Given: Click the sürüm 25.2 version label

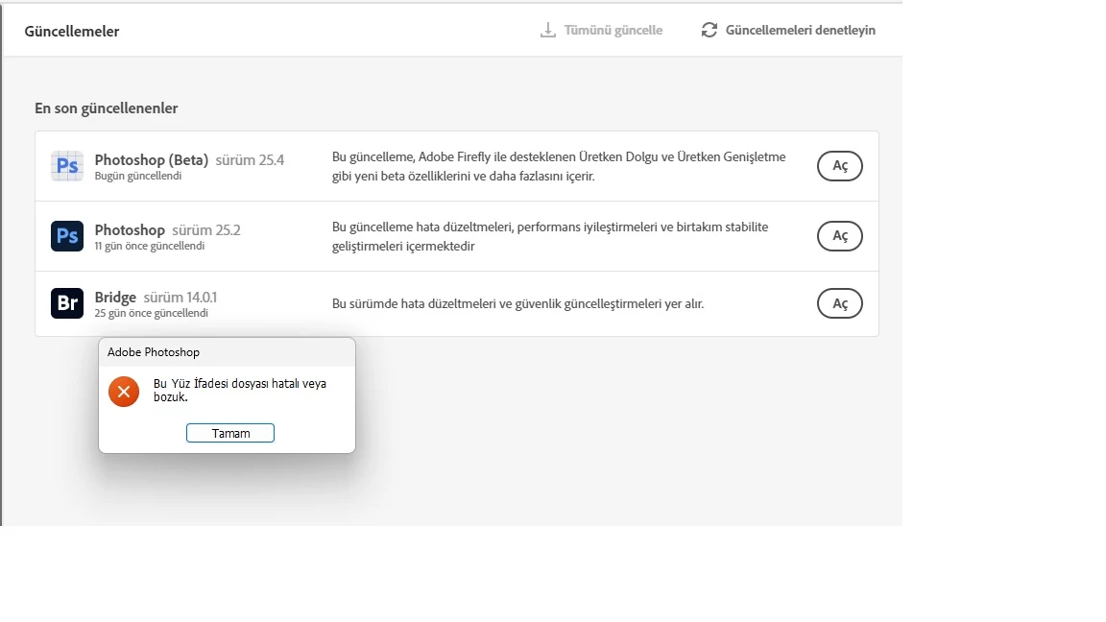Looking at the screenshot, I should pyautogui.click(x=206, y=230).
